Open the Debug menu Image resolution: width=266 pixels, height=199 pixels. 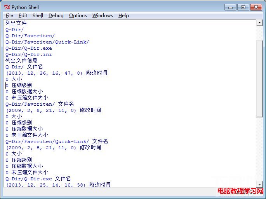[56, 16]
